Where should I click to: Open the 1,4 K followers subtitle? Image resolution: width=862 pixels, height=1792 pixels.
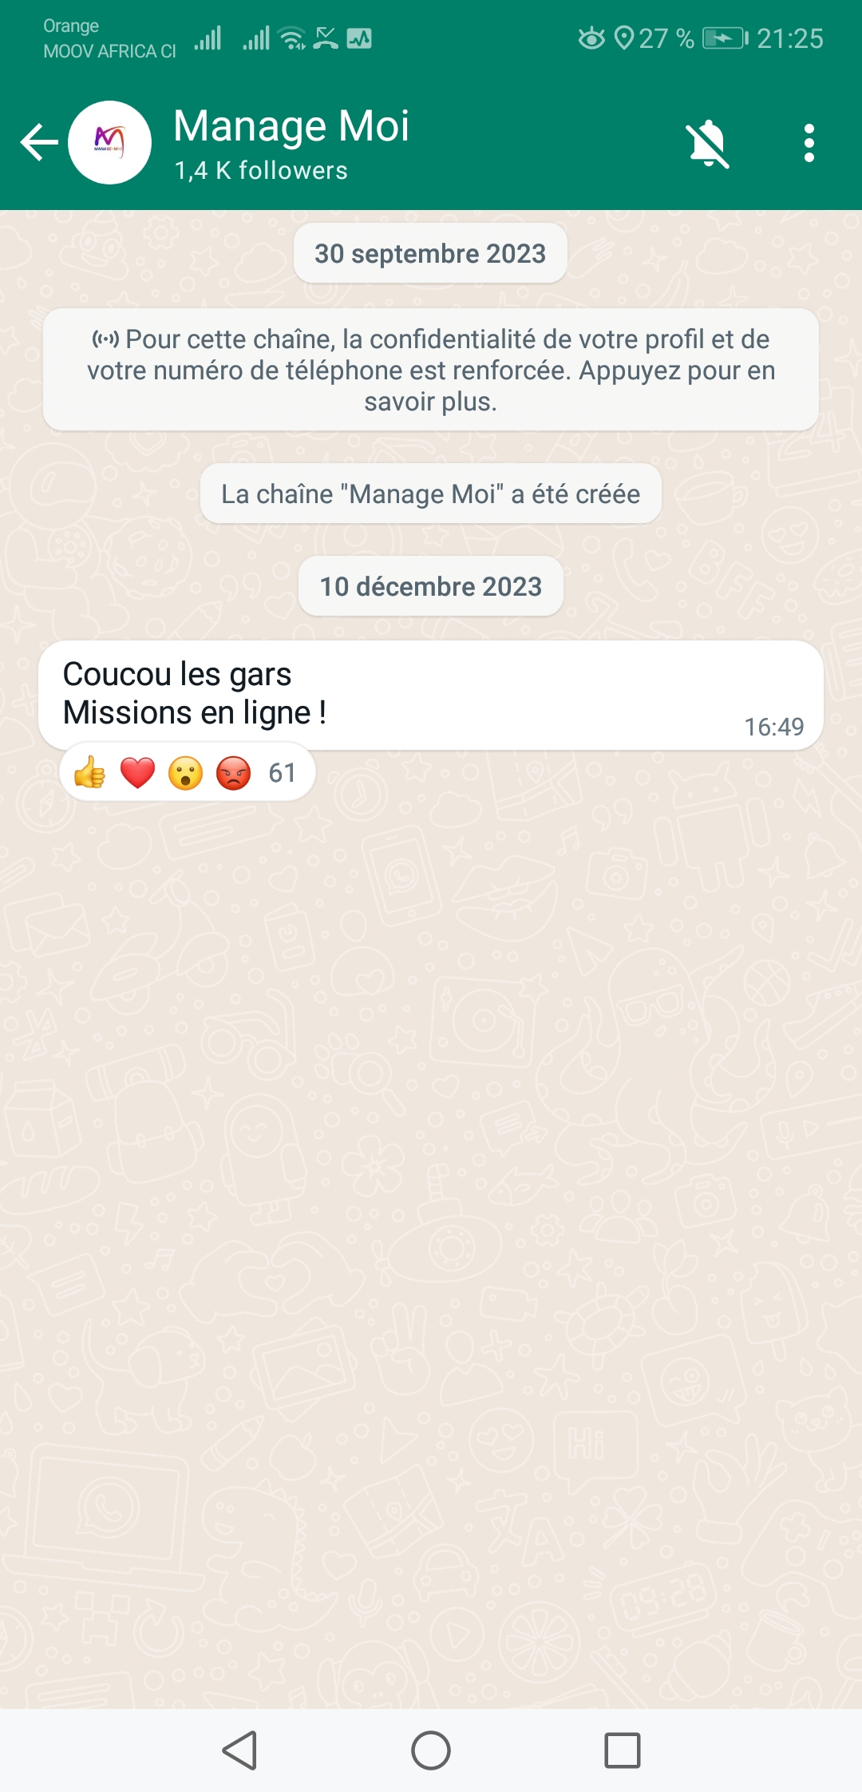(261, 170)
